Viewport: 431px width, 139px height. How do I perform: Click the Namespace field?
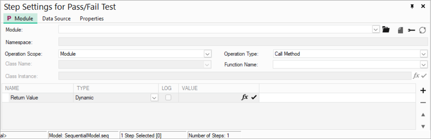[x=243, y=42]
